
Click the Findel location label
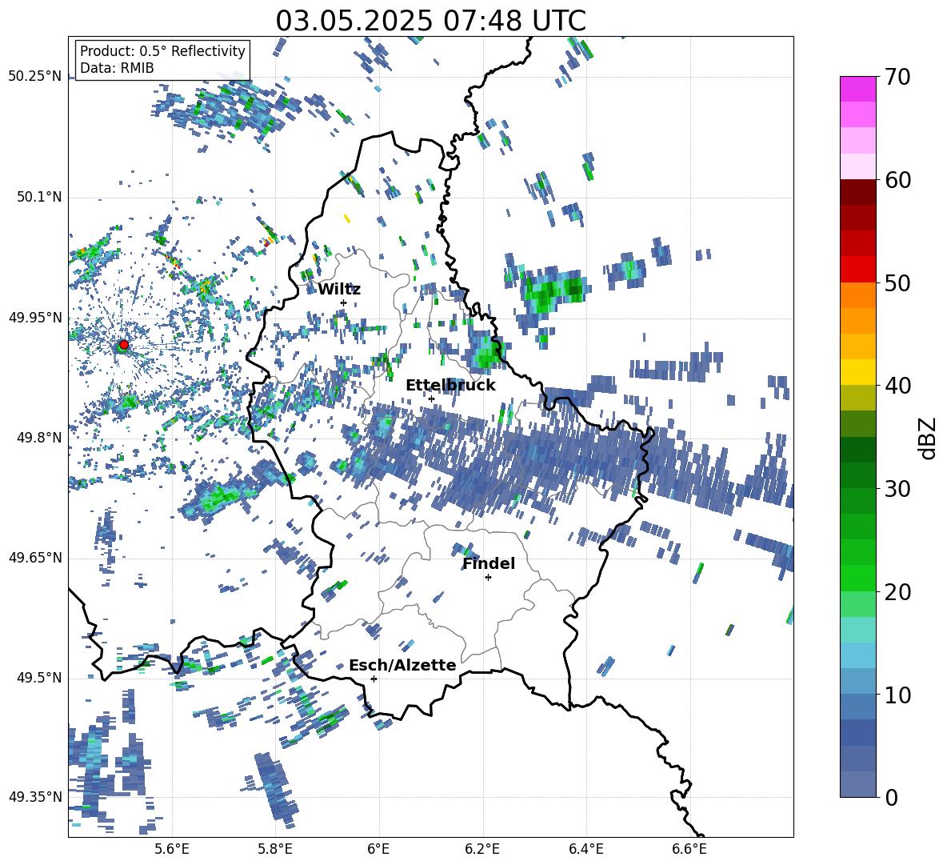click(x=489, y=563)
